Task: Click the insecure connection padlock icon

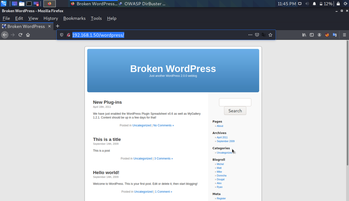Action: pyautogui.click(x=68, y=35)
